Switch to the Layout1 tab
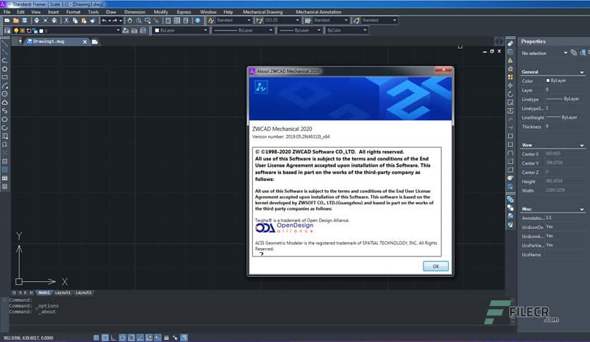This screenshot has height=342, width=590. [x=64, y=292]
